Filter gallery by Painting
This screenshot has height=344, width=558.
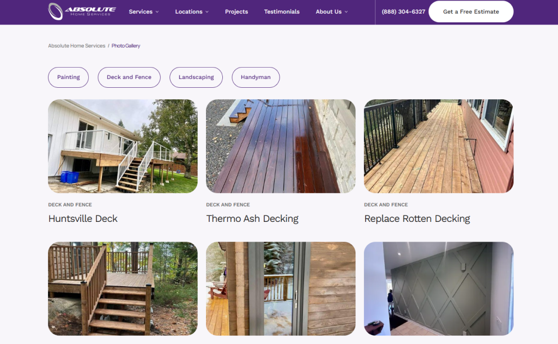click(x=68, y=77)
